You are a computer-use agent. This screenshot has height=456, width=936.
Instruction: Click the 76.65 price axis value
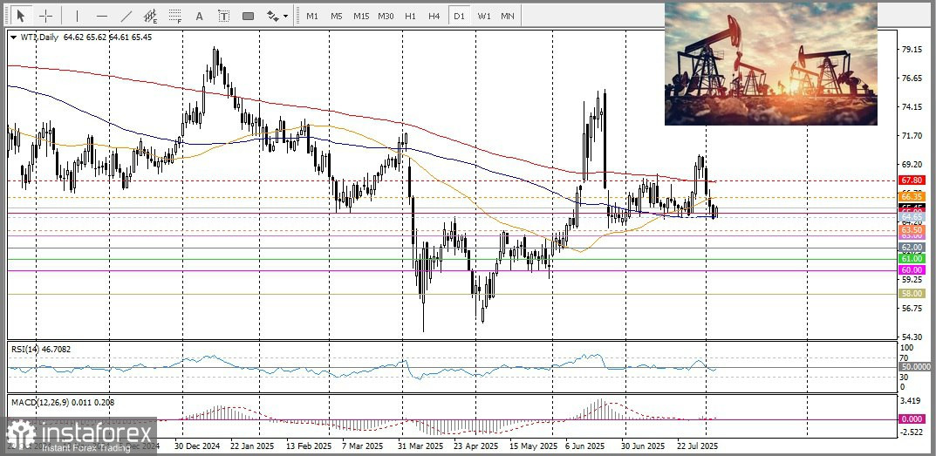(912, 78)
